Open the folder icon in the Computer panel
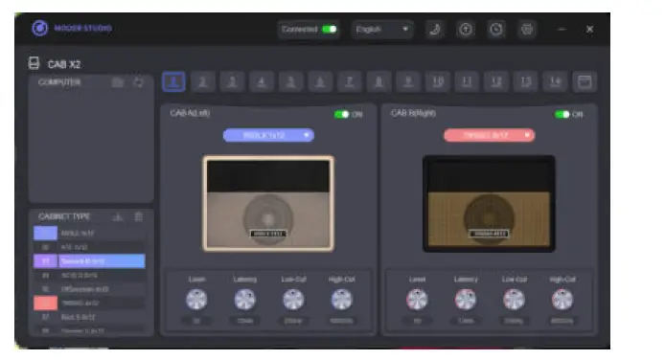Viewport: 665px width, 360px height. 118,82
